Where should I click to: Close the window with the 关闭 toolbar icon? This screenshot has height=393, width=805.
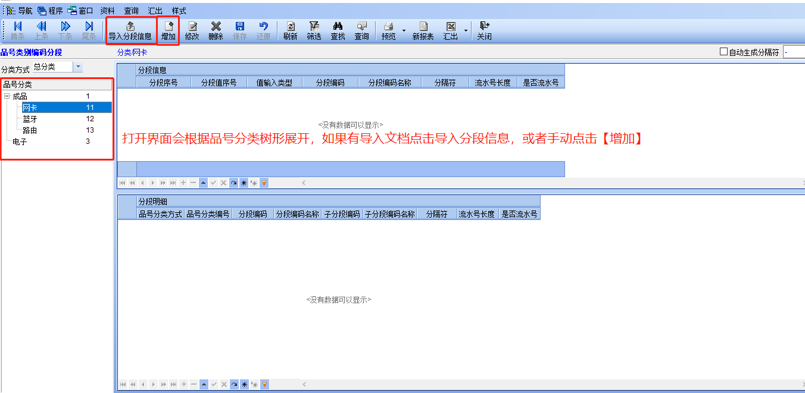[x=484, y=30]
